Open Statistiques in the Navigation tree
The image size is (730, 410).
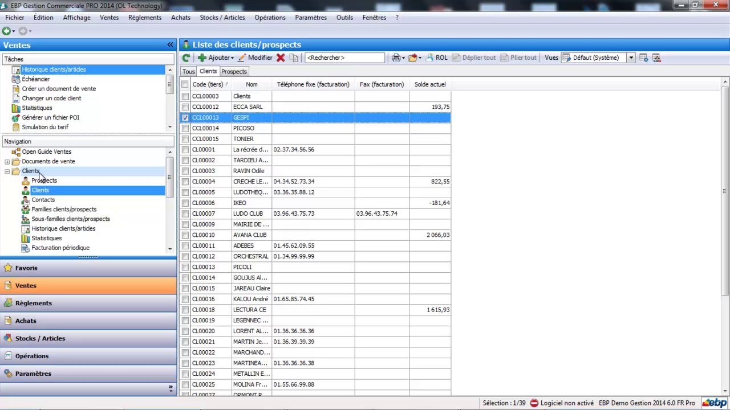coord(47,239)
